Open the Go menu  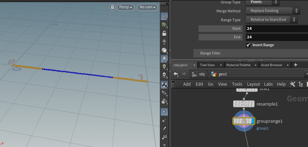pos(210,84)
